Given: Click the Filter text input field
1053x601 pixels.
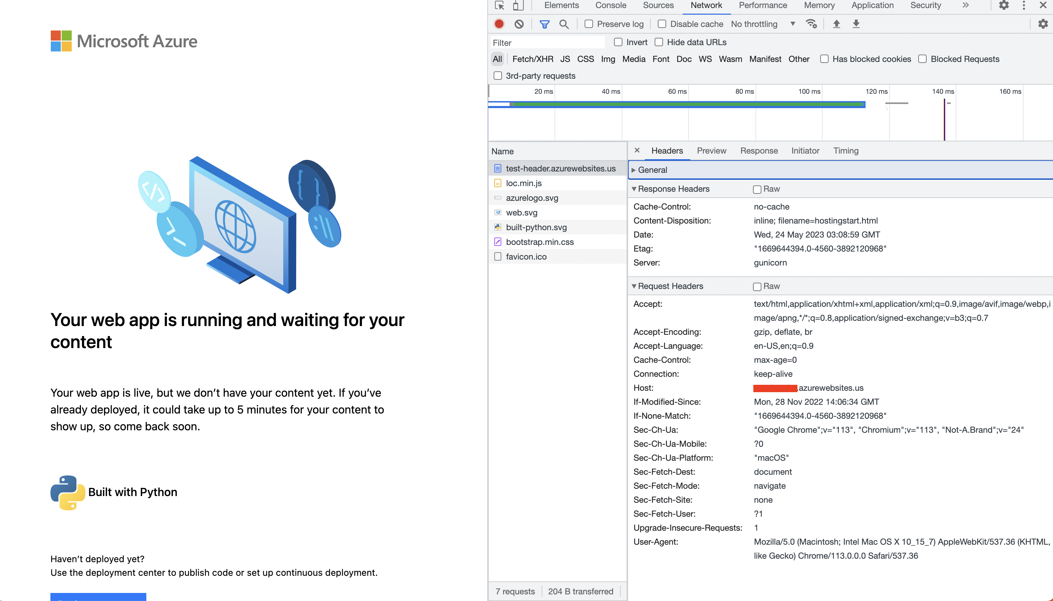Looking at the screenshot, I should 547,43.
